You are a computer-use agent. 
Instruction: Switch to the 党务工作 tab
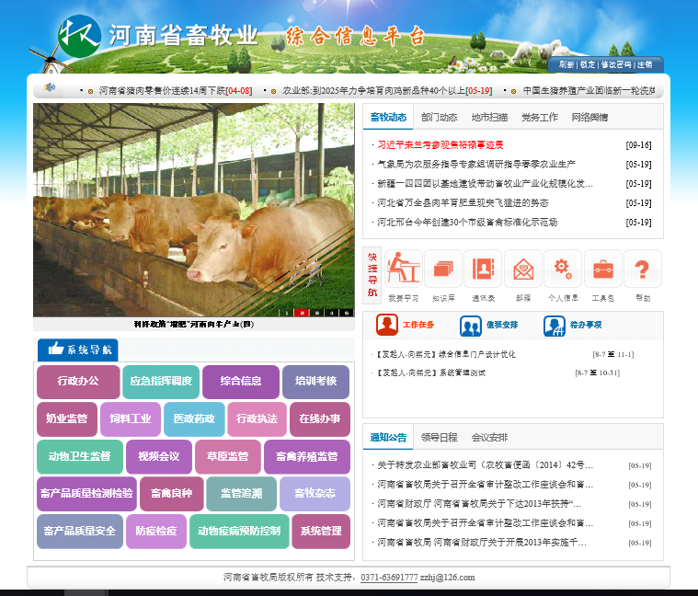click(x=540, y=117)
